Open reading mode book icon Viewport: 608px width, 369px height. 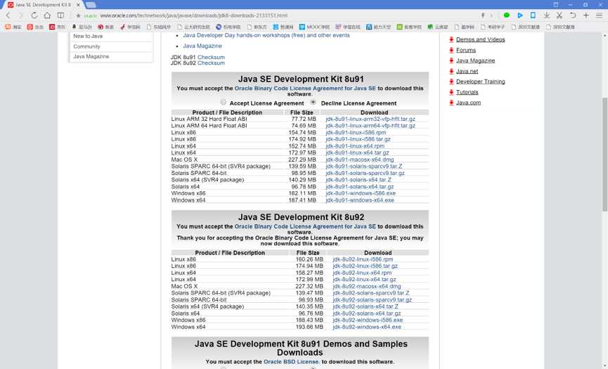[x=60, y=15]
